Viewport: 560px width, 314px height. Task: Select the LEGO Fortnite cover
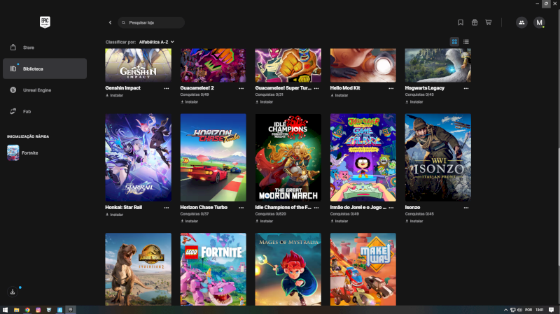(213, 269)
